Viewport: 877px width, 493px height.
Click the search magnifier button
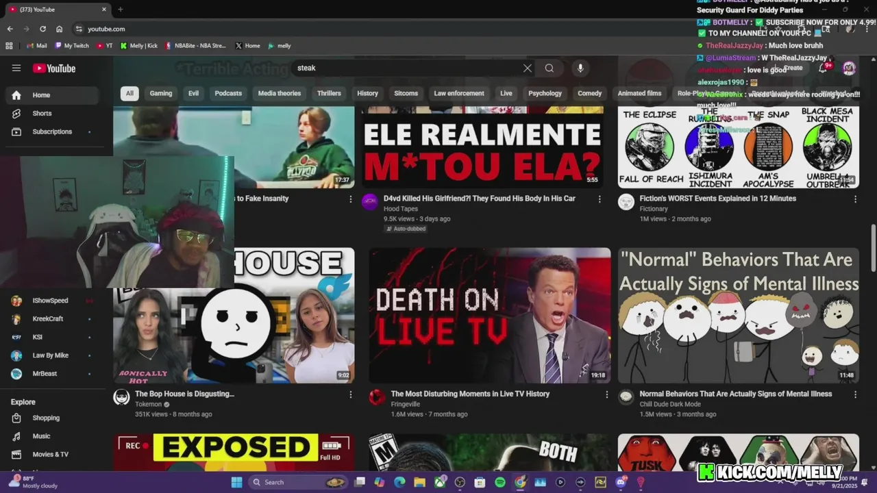click(x=549, y=68)
